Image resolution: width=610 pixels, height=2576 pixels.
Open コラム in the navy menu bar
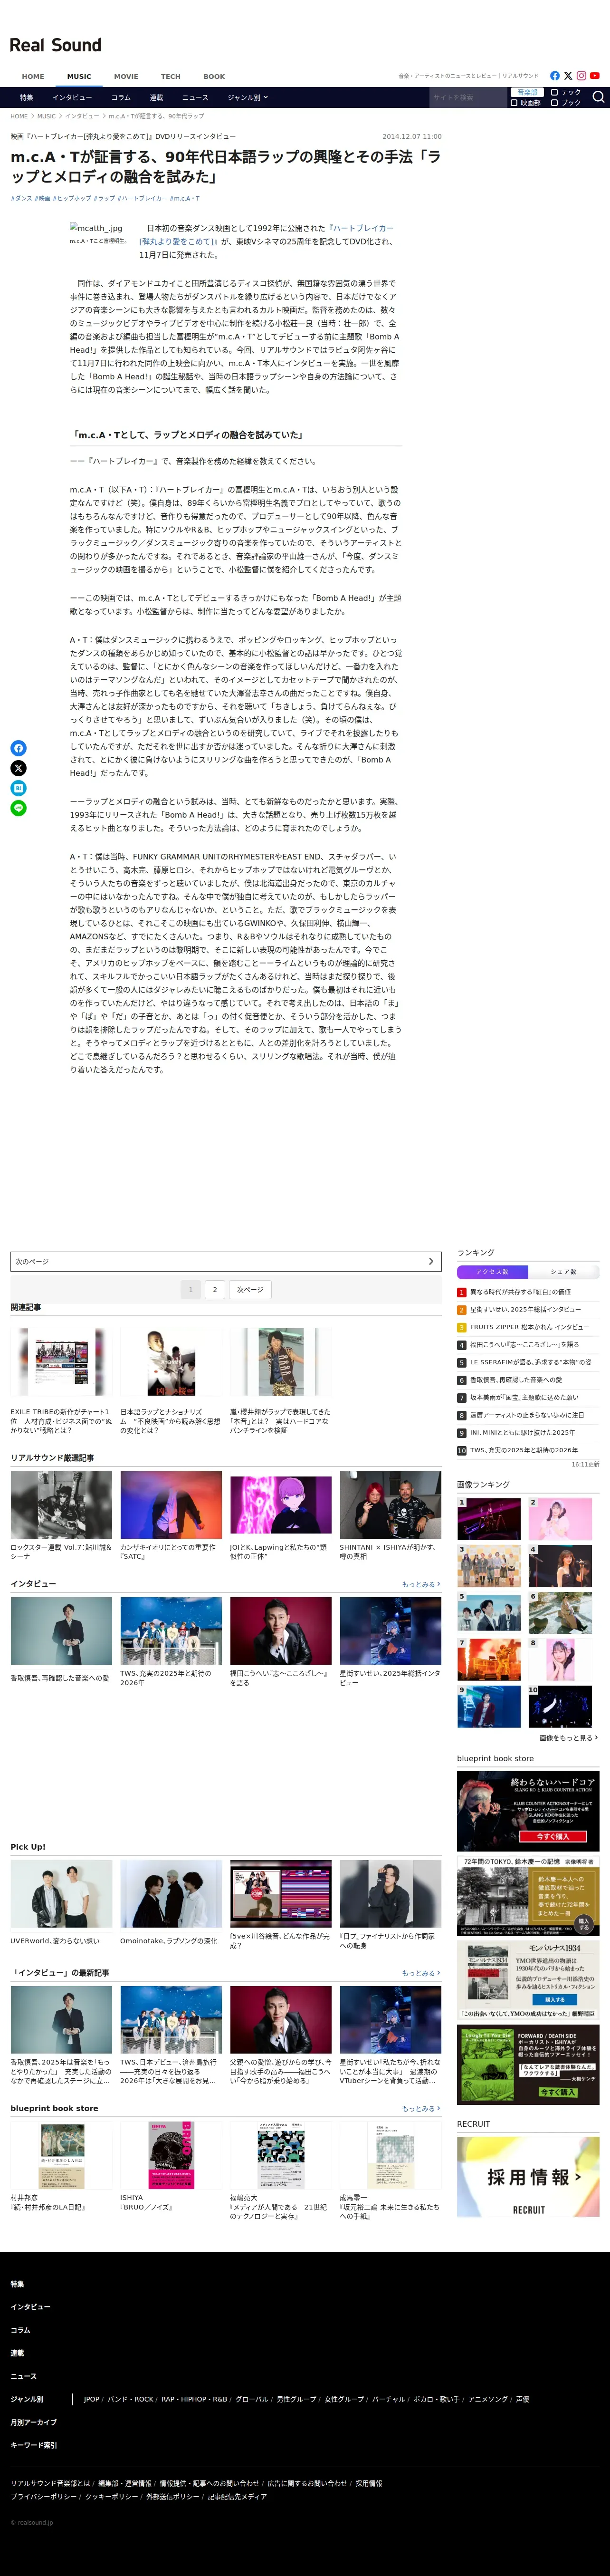pos(121,98)
